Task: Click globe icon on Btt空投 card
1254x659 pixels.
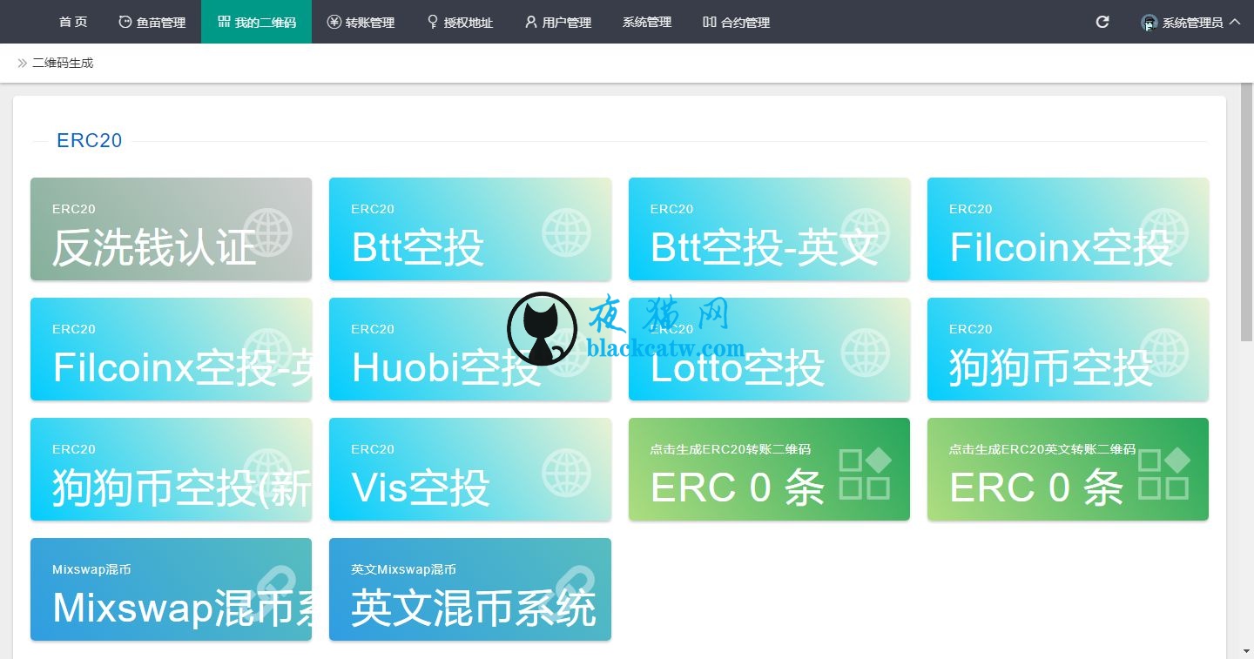Action: click(x=566, y=233)
